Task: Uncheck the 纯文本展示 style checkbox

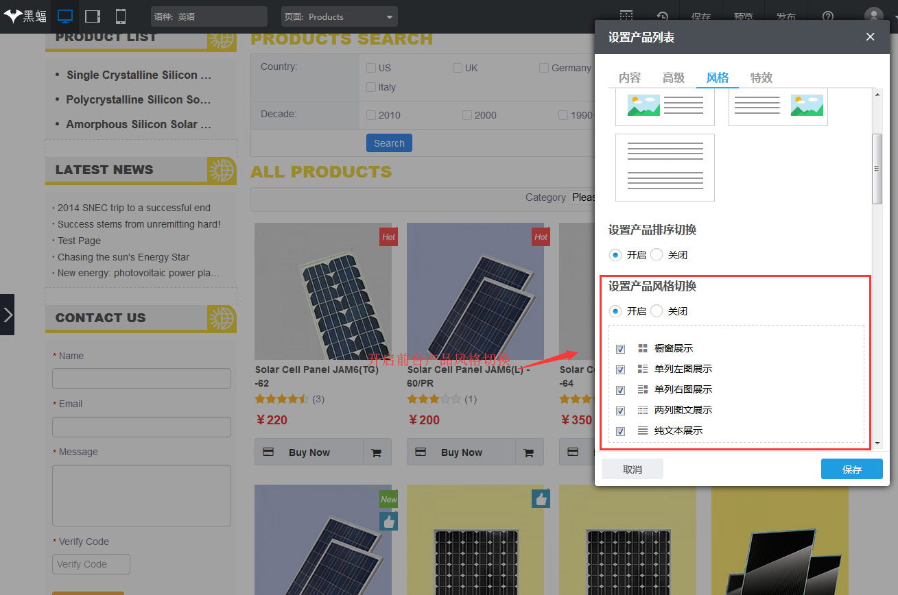Action: [x=621, y=431]
